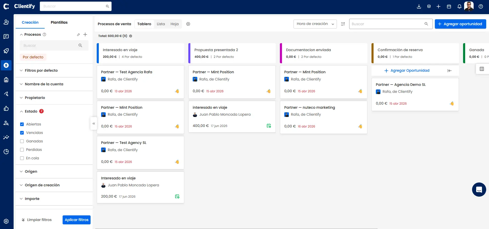Enable the Ganadas checkbox
The height and width of the screenshot is (229, 489).
pos(22,141)
